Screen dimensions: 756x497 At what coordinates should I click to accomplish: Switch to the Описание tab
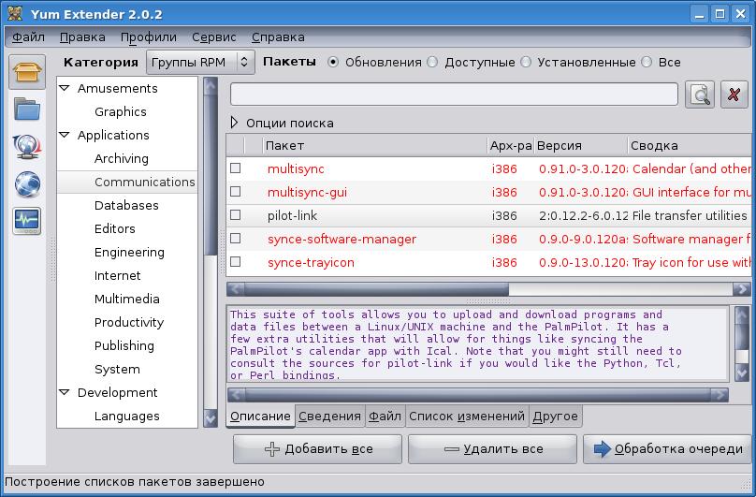(x=260, y=416)
